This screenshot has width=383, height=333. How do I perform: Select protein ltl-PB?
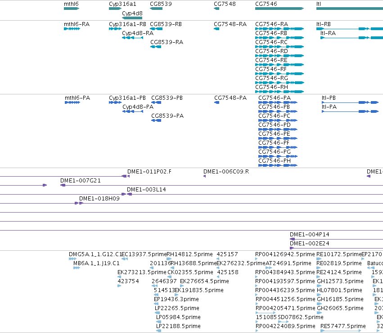point(350,102)
